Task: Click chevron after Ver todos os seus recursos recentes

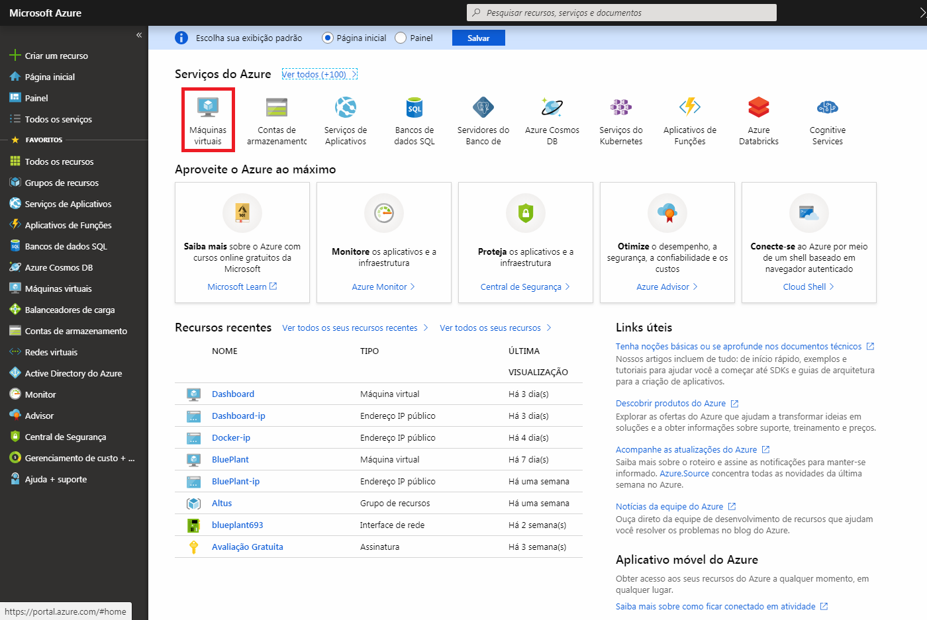Action: pyautogui.click(x=426, y=328)
